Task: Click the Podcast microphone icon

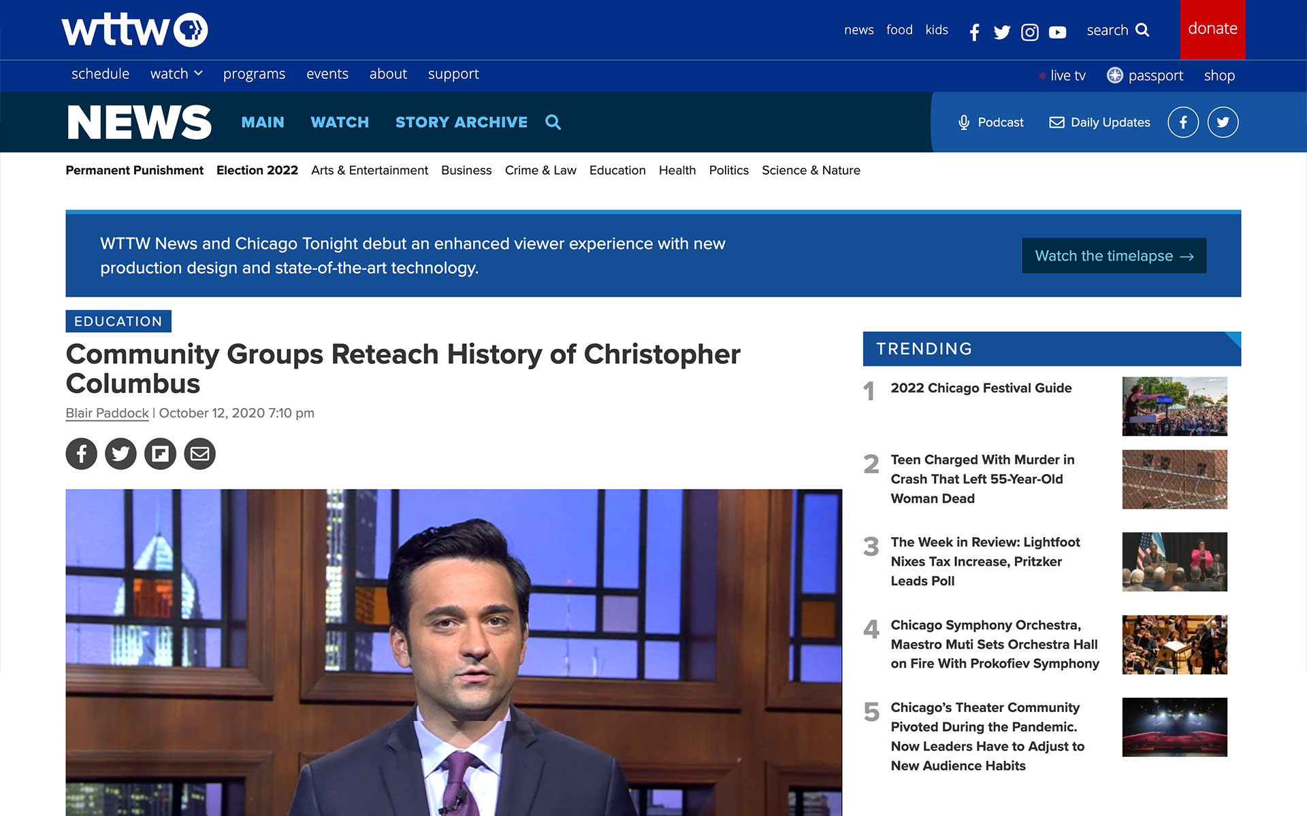Action: tap(964, 122)
